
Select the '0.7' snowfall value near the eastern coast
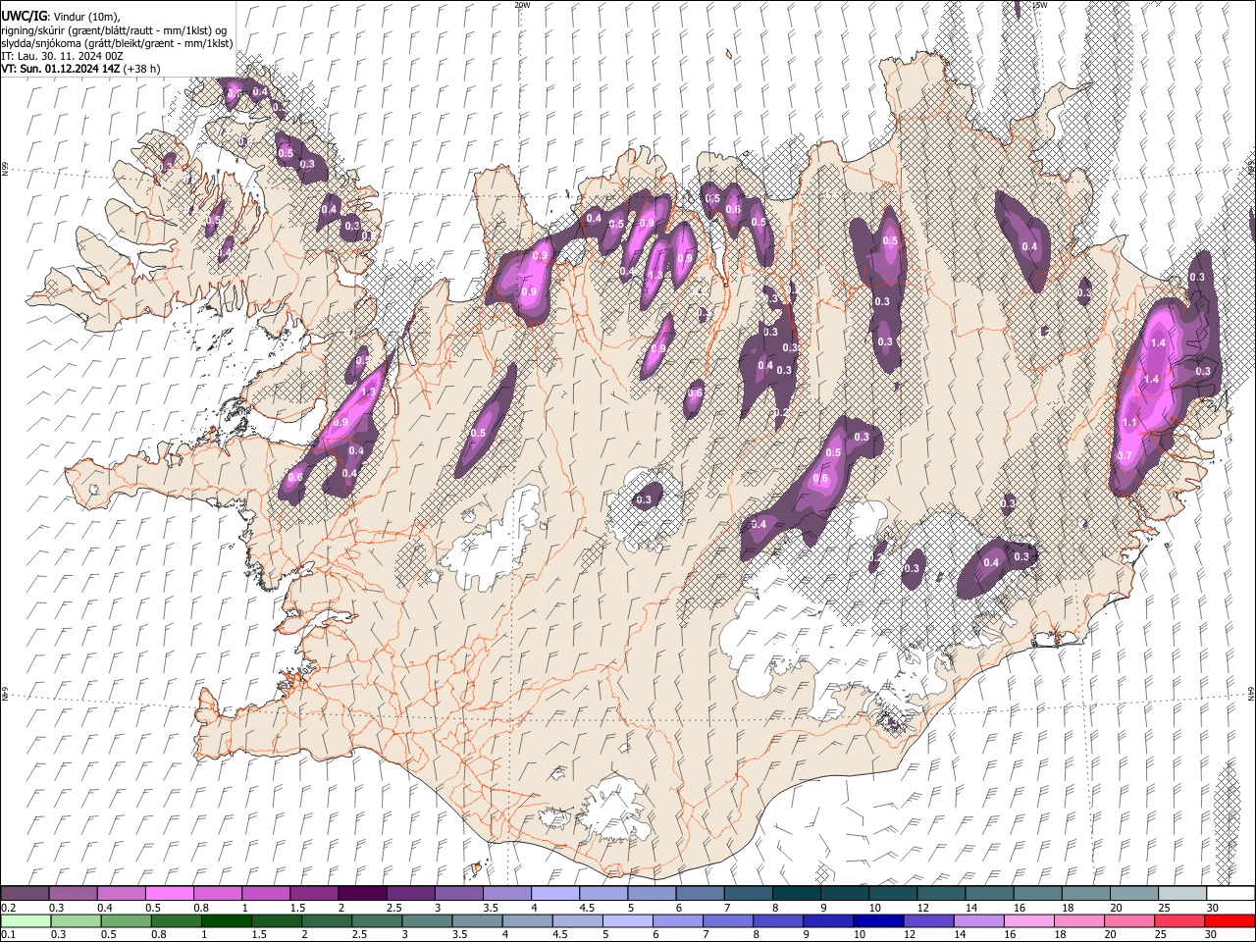[1125, 455]
